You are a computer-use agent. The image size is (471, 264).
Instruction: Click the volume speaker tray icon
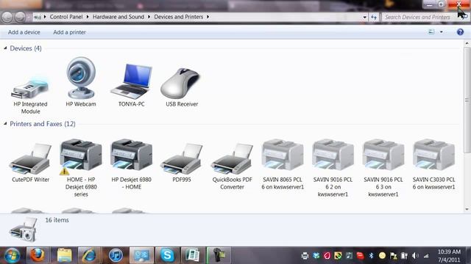(x=415, y=255)
